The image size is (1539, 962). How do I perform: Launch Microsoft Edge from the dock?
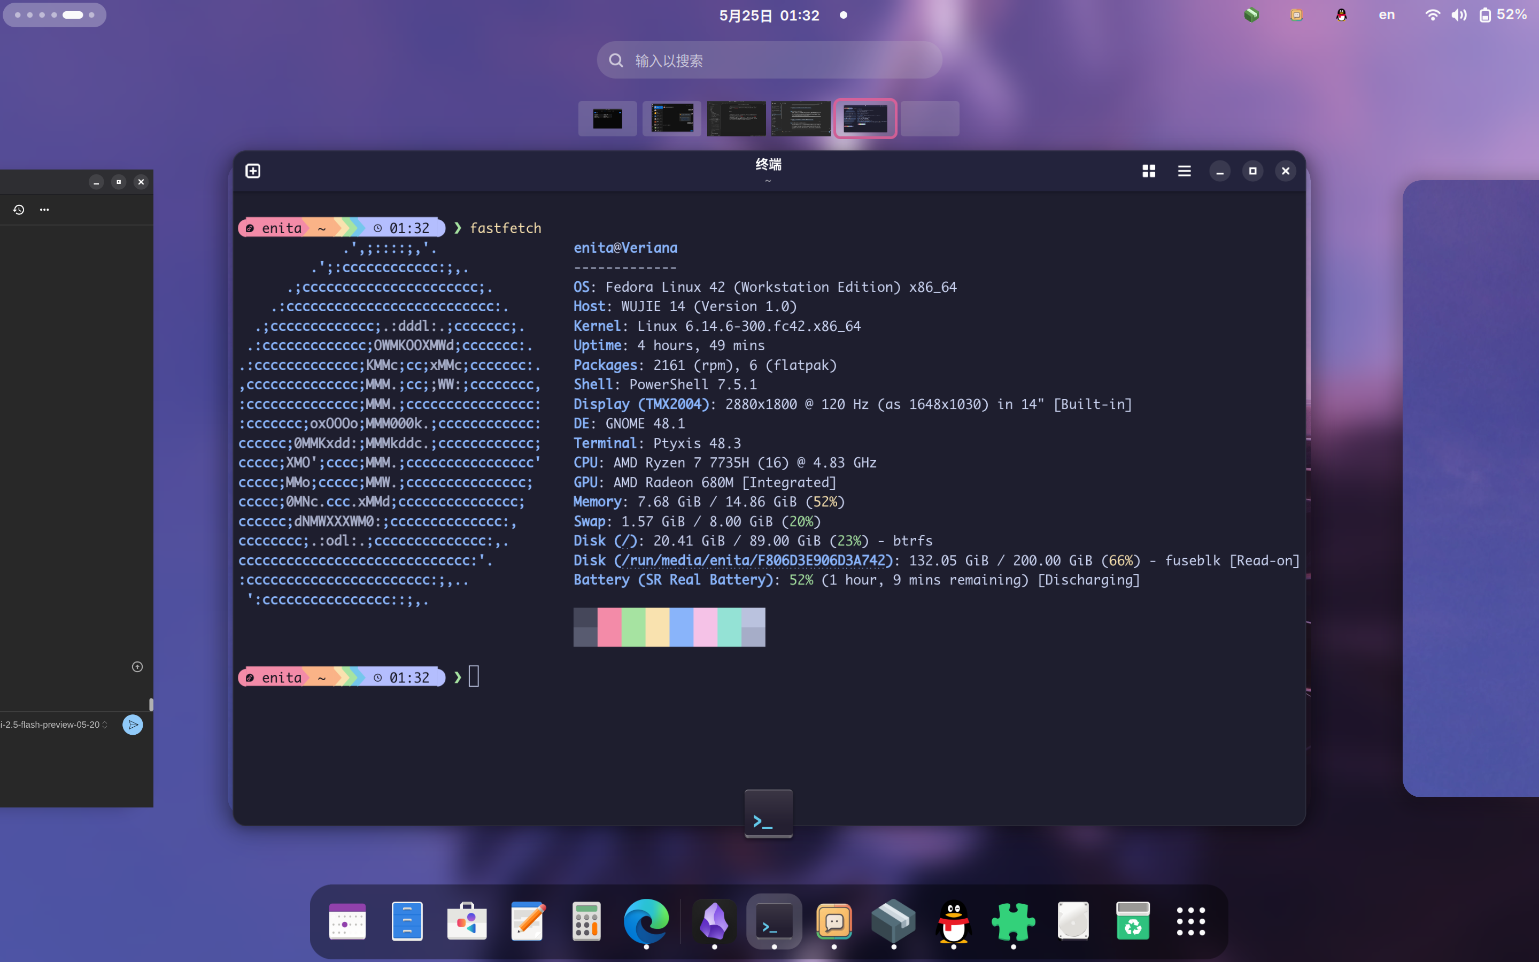[x=646, y=921]
